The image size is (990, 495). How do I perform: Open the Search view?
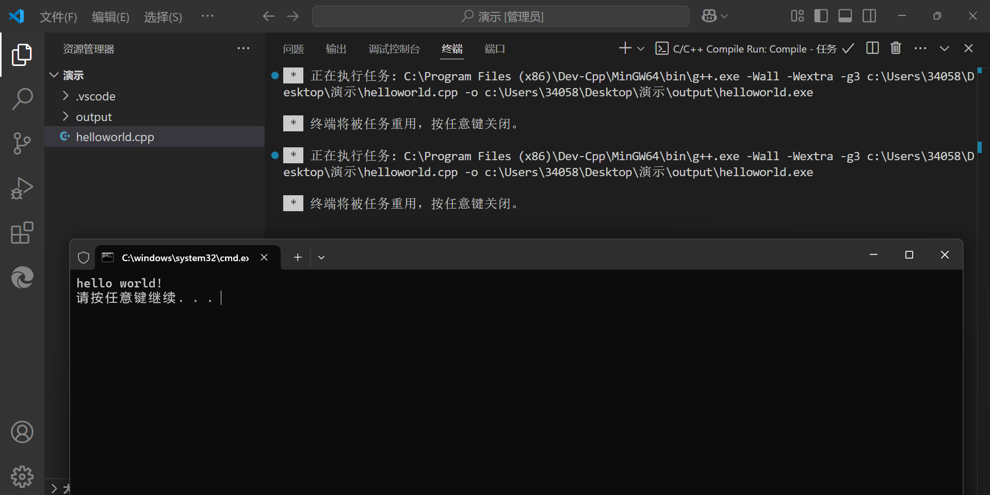pos(22,98)
